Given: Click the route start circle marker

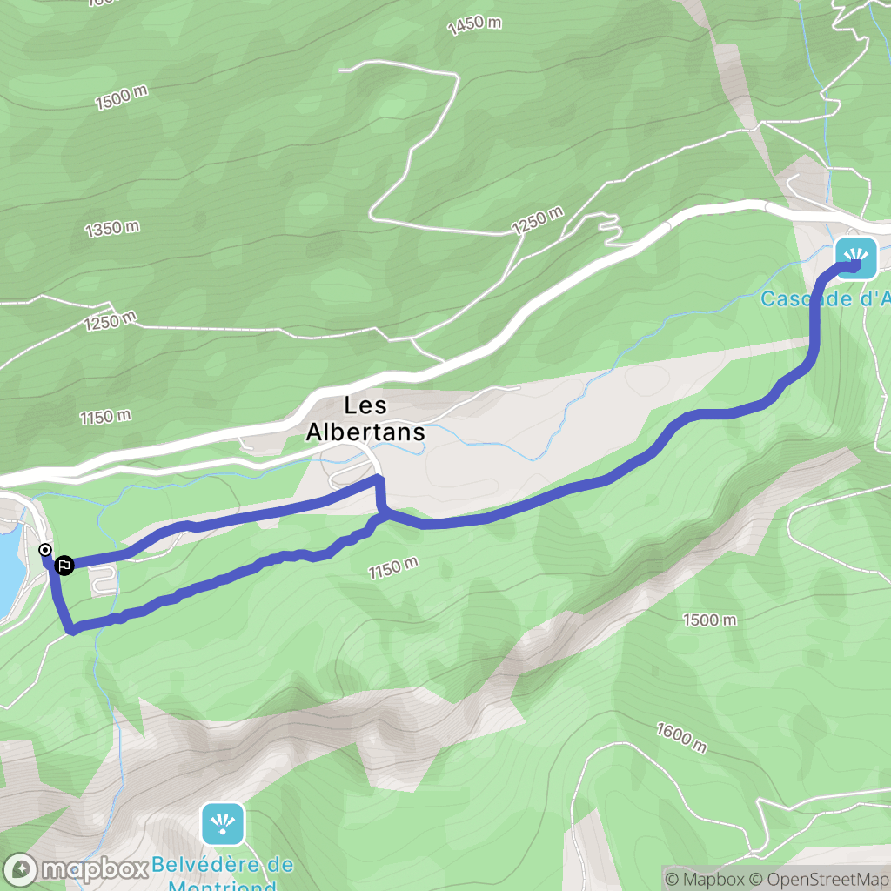Looking at the screenshot, I should (45, 550).
